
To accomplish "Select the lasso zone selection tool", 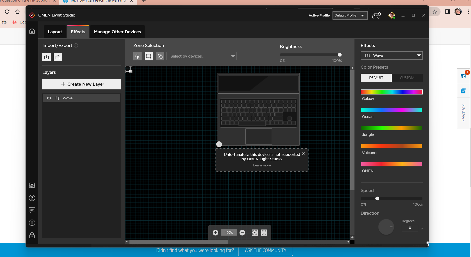I will click(x=160, y=56).
